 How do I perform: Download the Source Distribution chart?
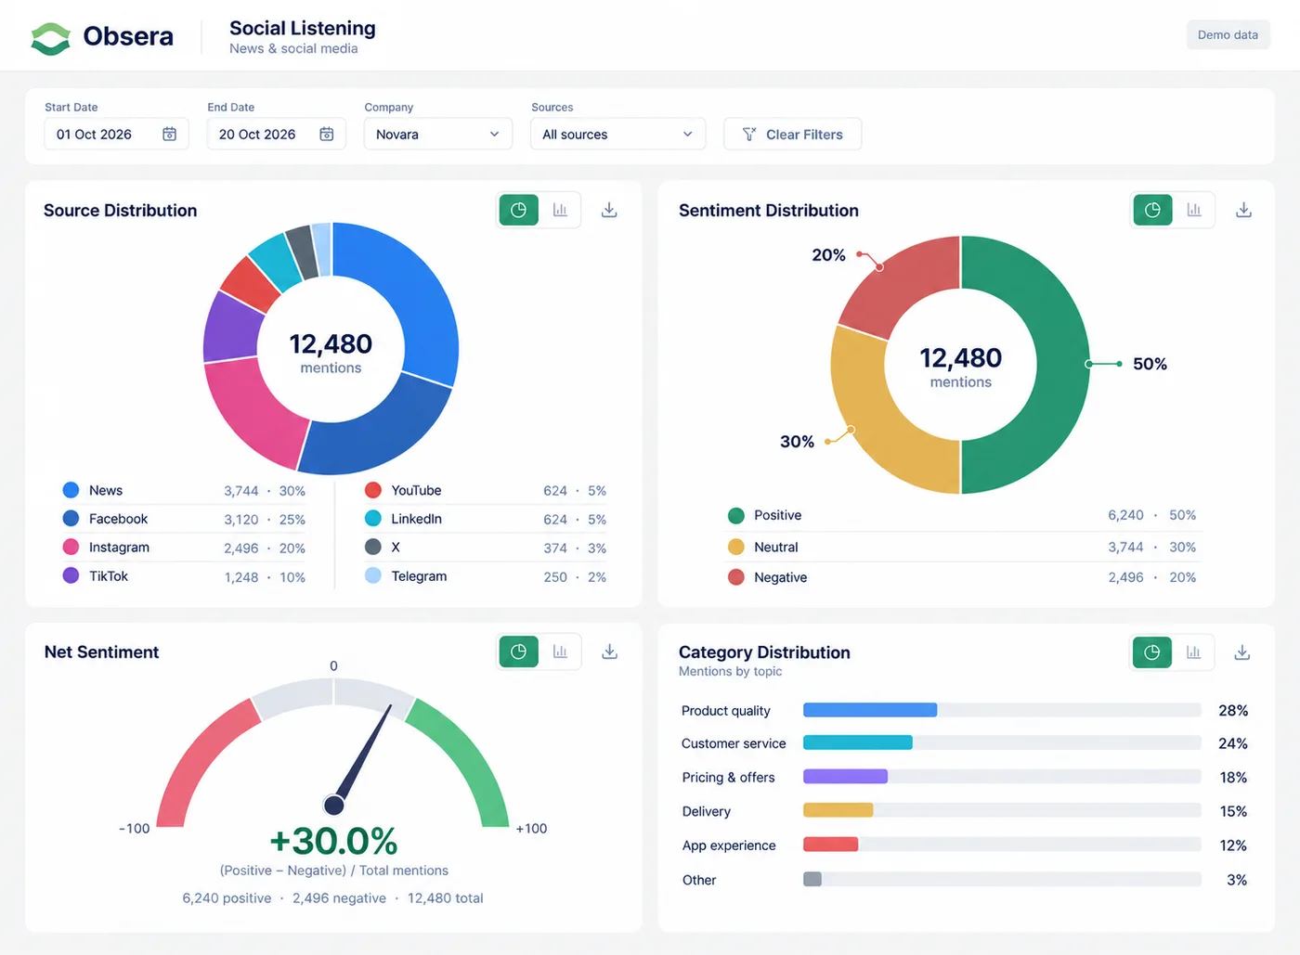[x=609, y=211]
